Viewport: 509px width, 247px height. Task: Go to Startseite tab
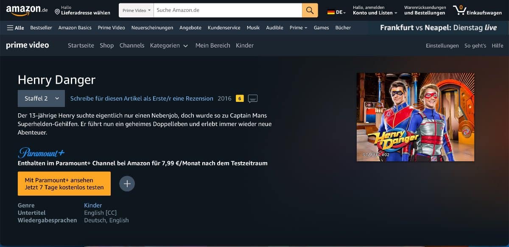pos(81,45)
